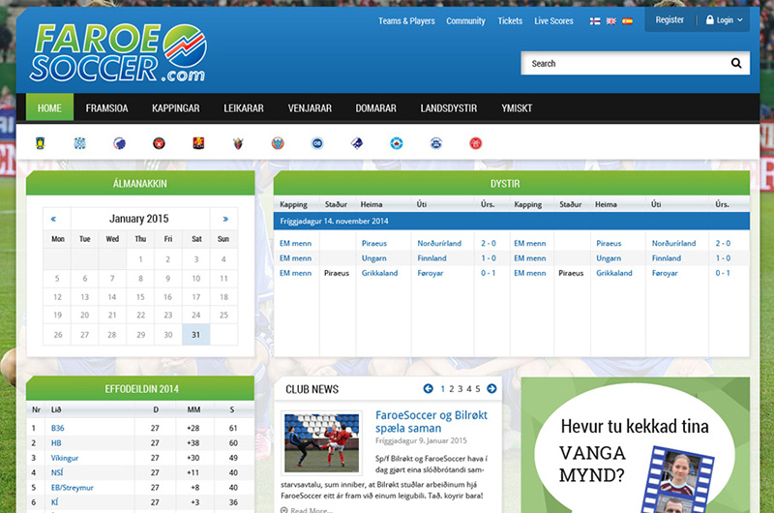The height and width of the screenshot is (513, 774).
Task: Click the first Føroyar away team link
Action: 431,273
